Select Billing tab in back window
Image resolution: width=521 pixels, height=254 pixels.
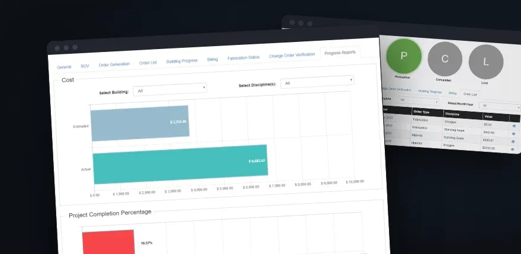pyautogui.click(x=452, y=93)
